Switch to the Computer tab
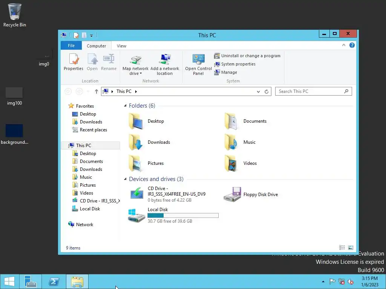Screen dimensions: 386x289 click(x=96, y=46)
